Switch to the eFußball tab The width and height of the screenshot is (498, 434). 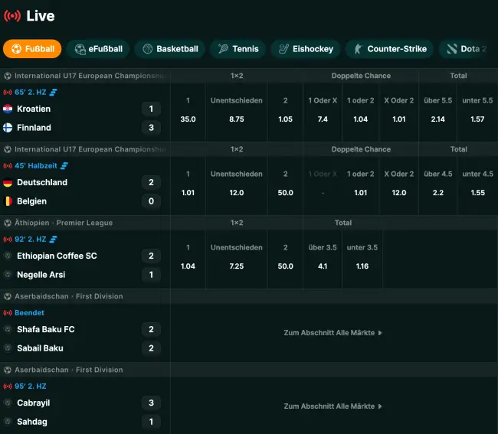click(x=98, y=49)
